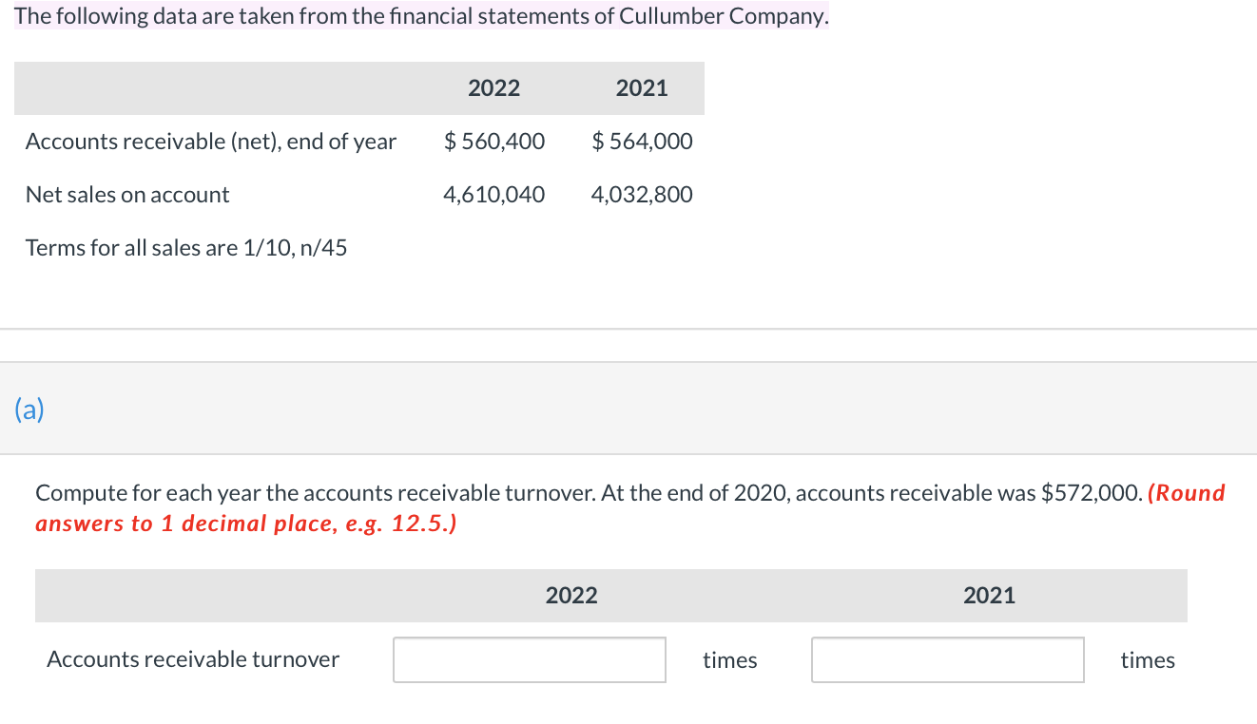Image resolution: width=1257 pixels, height=724 pixels.
Task: Click the 2022 header in answer table
Action: (571, 596)
